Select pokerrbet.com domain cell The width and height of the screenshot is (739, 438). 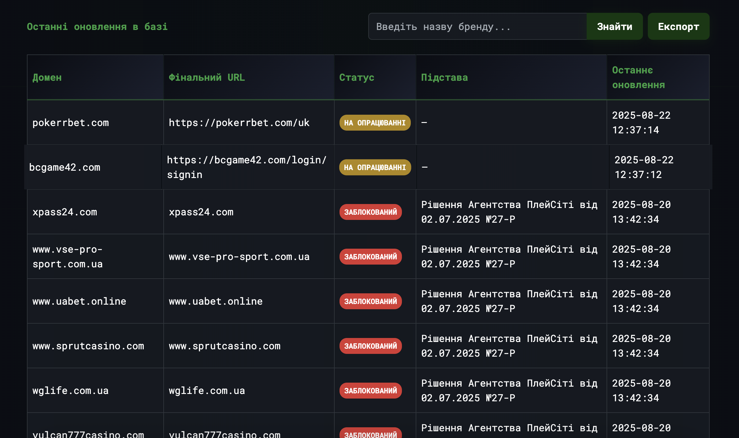[x=71, y=123]
